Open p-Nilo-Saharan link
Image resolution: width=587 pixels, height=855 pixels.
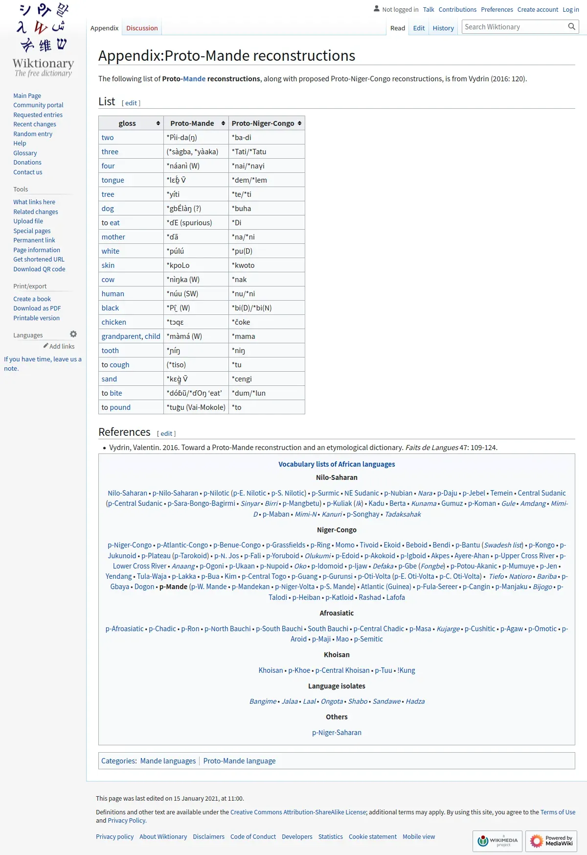[175, 493]
